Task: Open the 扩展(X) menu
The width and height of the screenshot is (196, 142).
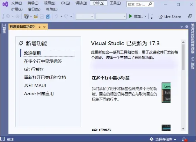Action: pos(17,9)
